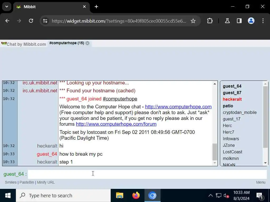Click the widget.mibbit.com address bar

[x=119, y=21]
